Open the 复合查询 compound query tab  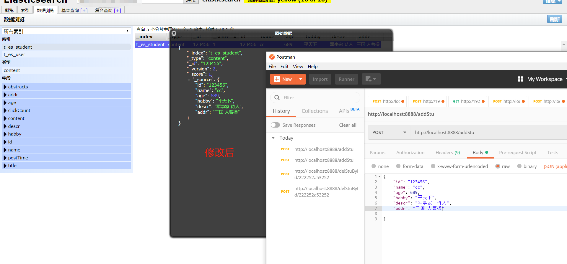coord(108,10)
